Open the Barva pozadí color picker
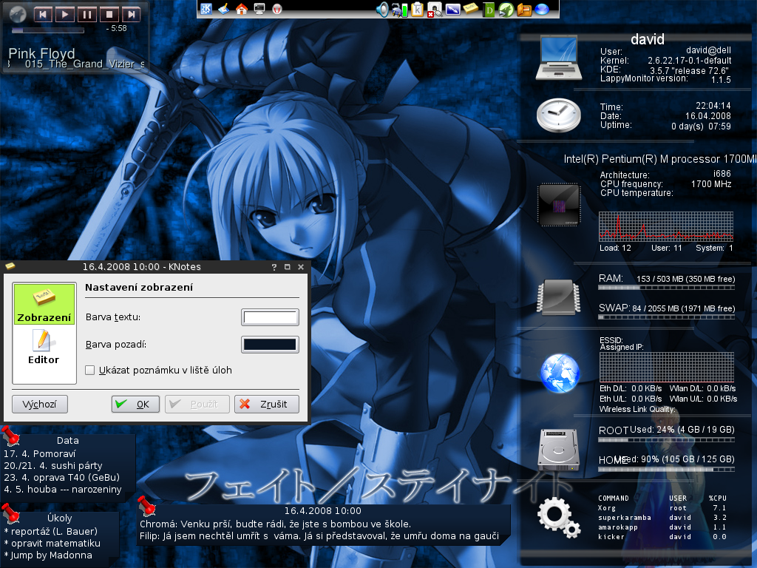 pyautogui.click(x=270, y=345)
